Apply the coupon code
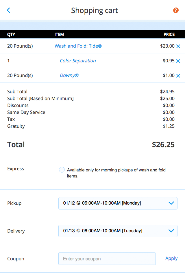Image resolution: width=185 pixels, height=277 pixels. [171, 259]
